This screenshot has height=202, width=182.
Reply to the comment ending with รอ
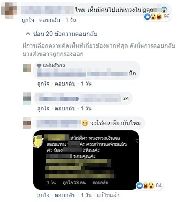pos(65,108)
